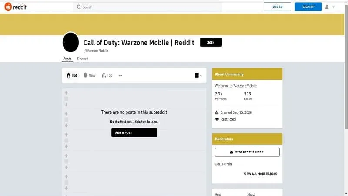Open the user account icon menu
This screenshot has height=196, width=348.
327,7
